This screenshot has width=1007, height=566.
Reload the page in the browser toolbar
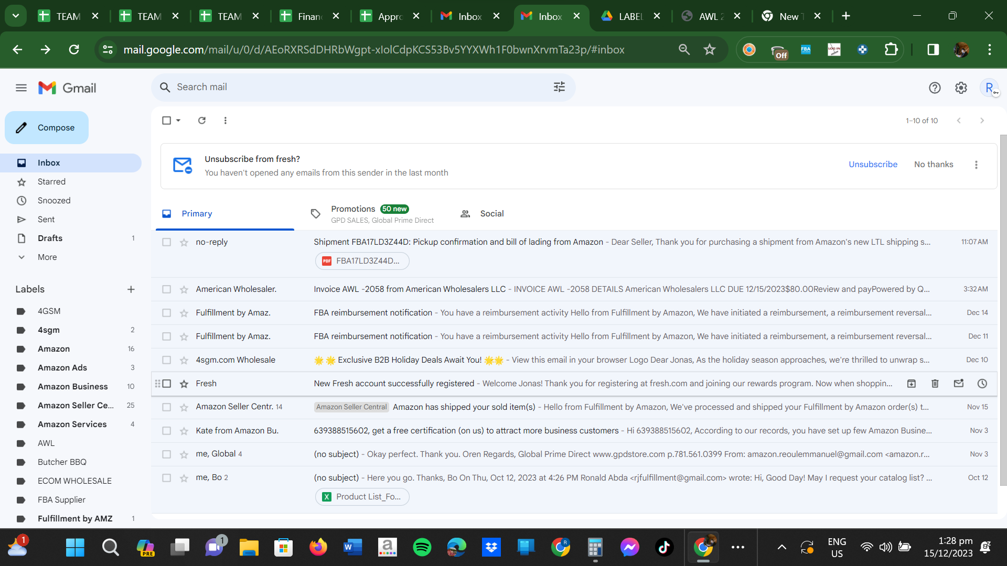point(74,50)
